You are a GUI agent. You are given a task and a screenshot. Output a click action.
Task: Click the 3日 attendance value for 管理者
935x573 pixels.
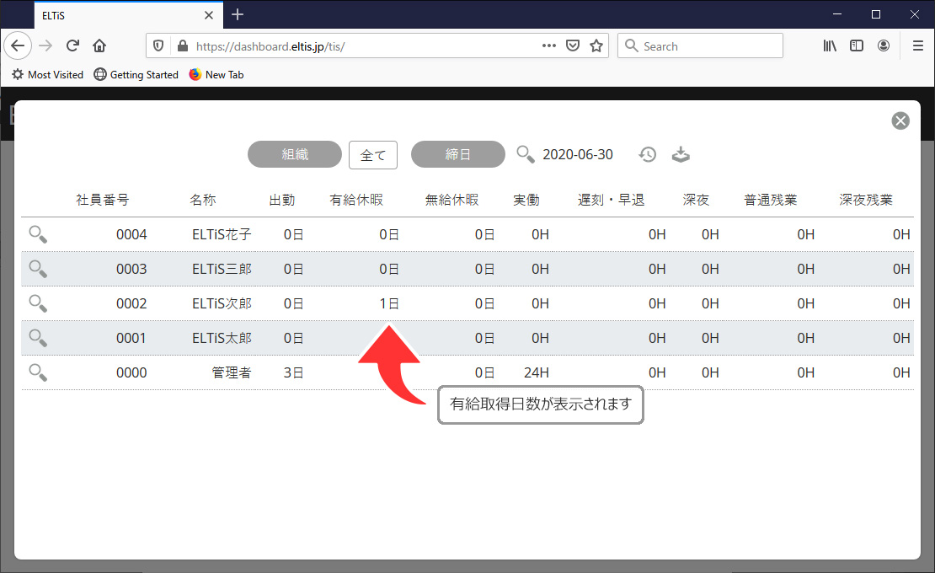(x=293, y=372)
